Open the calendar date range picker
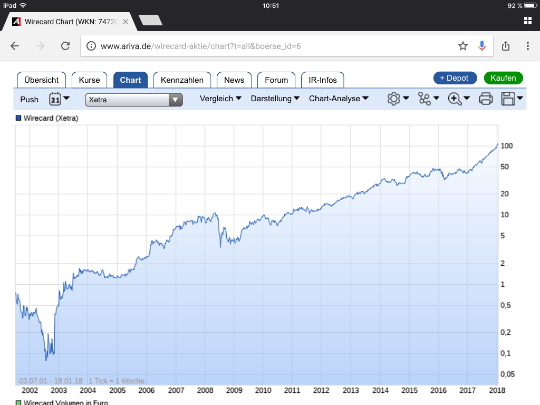 55,99
